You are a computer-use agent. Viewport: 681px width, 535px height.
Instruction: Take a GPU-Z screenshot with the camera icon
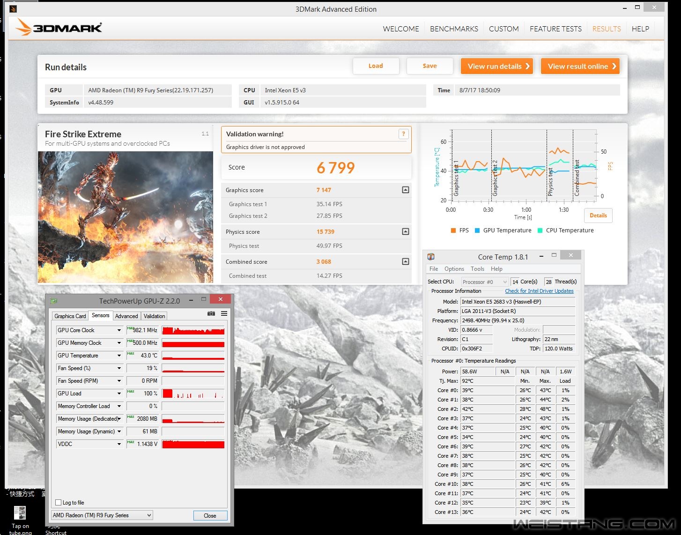point(211,313)
